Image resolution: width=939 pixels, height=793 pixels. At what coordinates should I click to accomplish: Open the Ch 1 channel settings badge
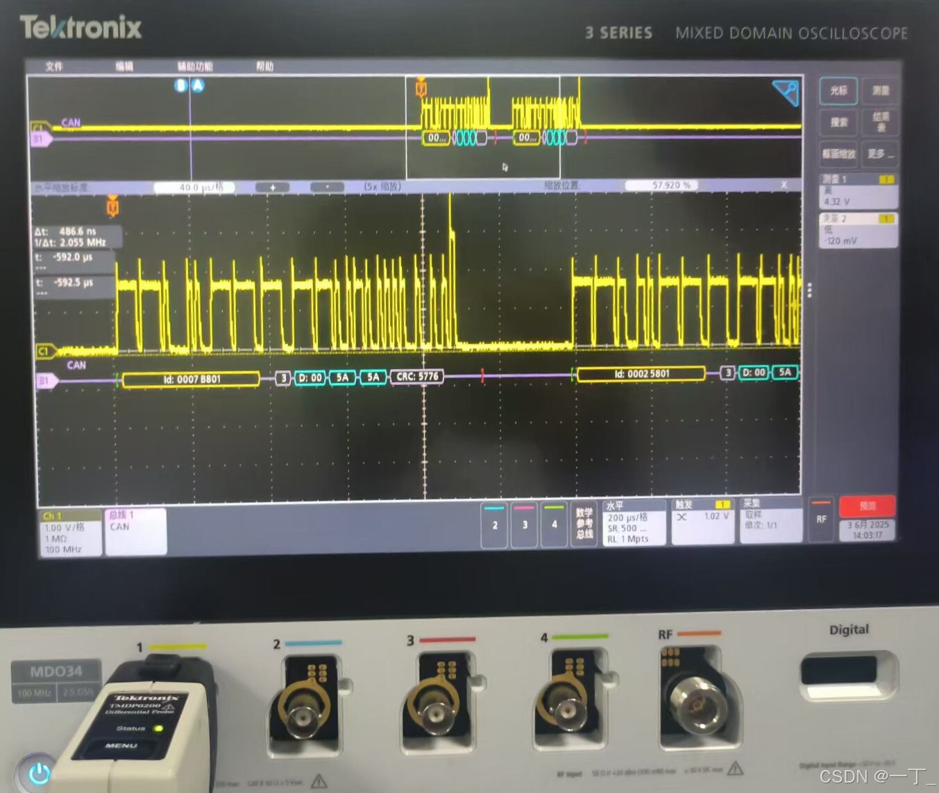tap(70, 532)
